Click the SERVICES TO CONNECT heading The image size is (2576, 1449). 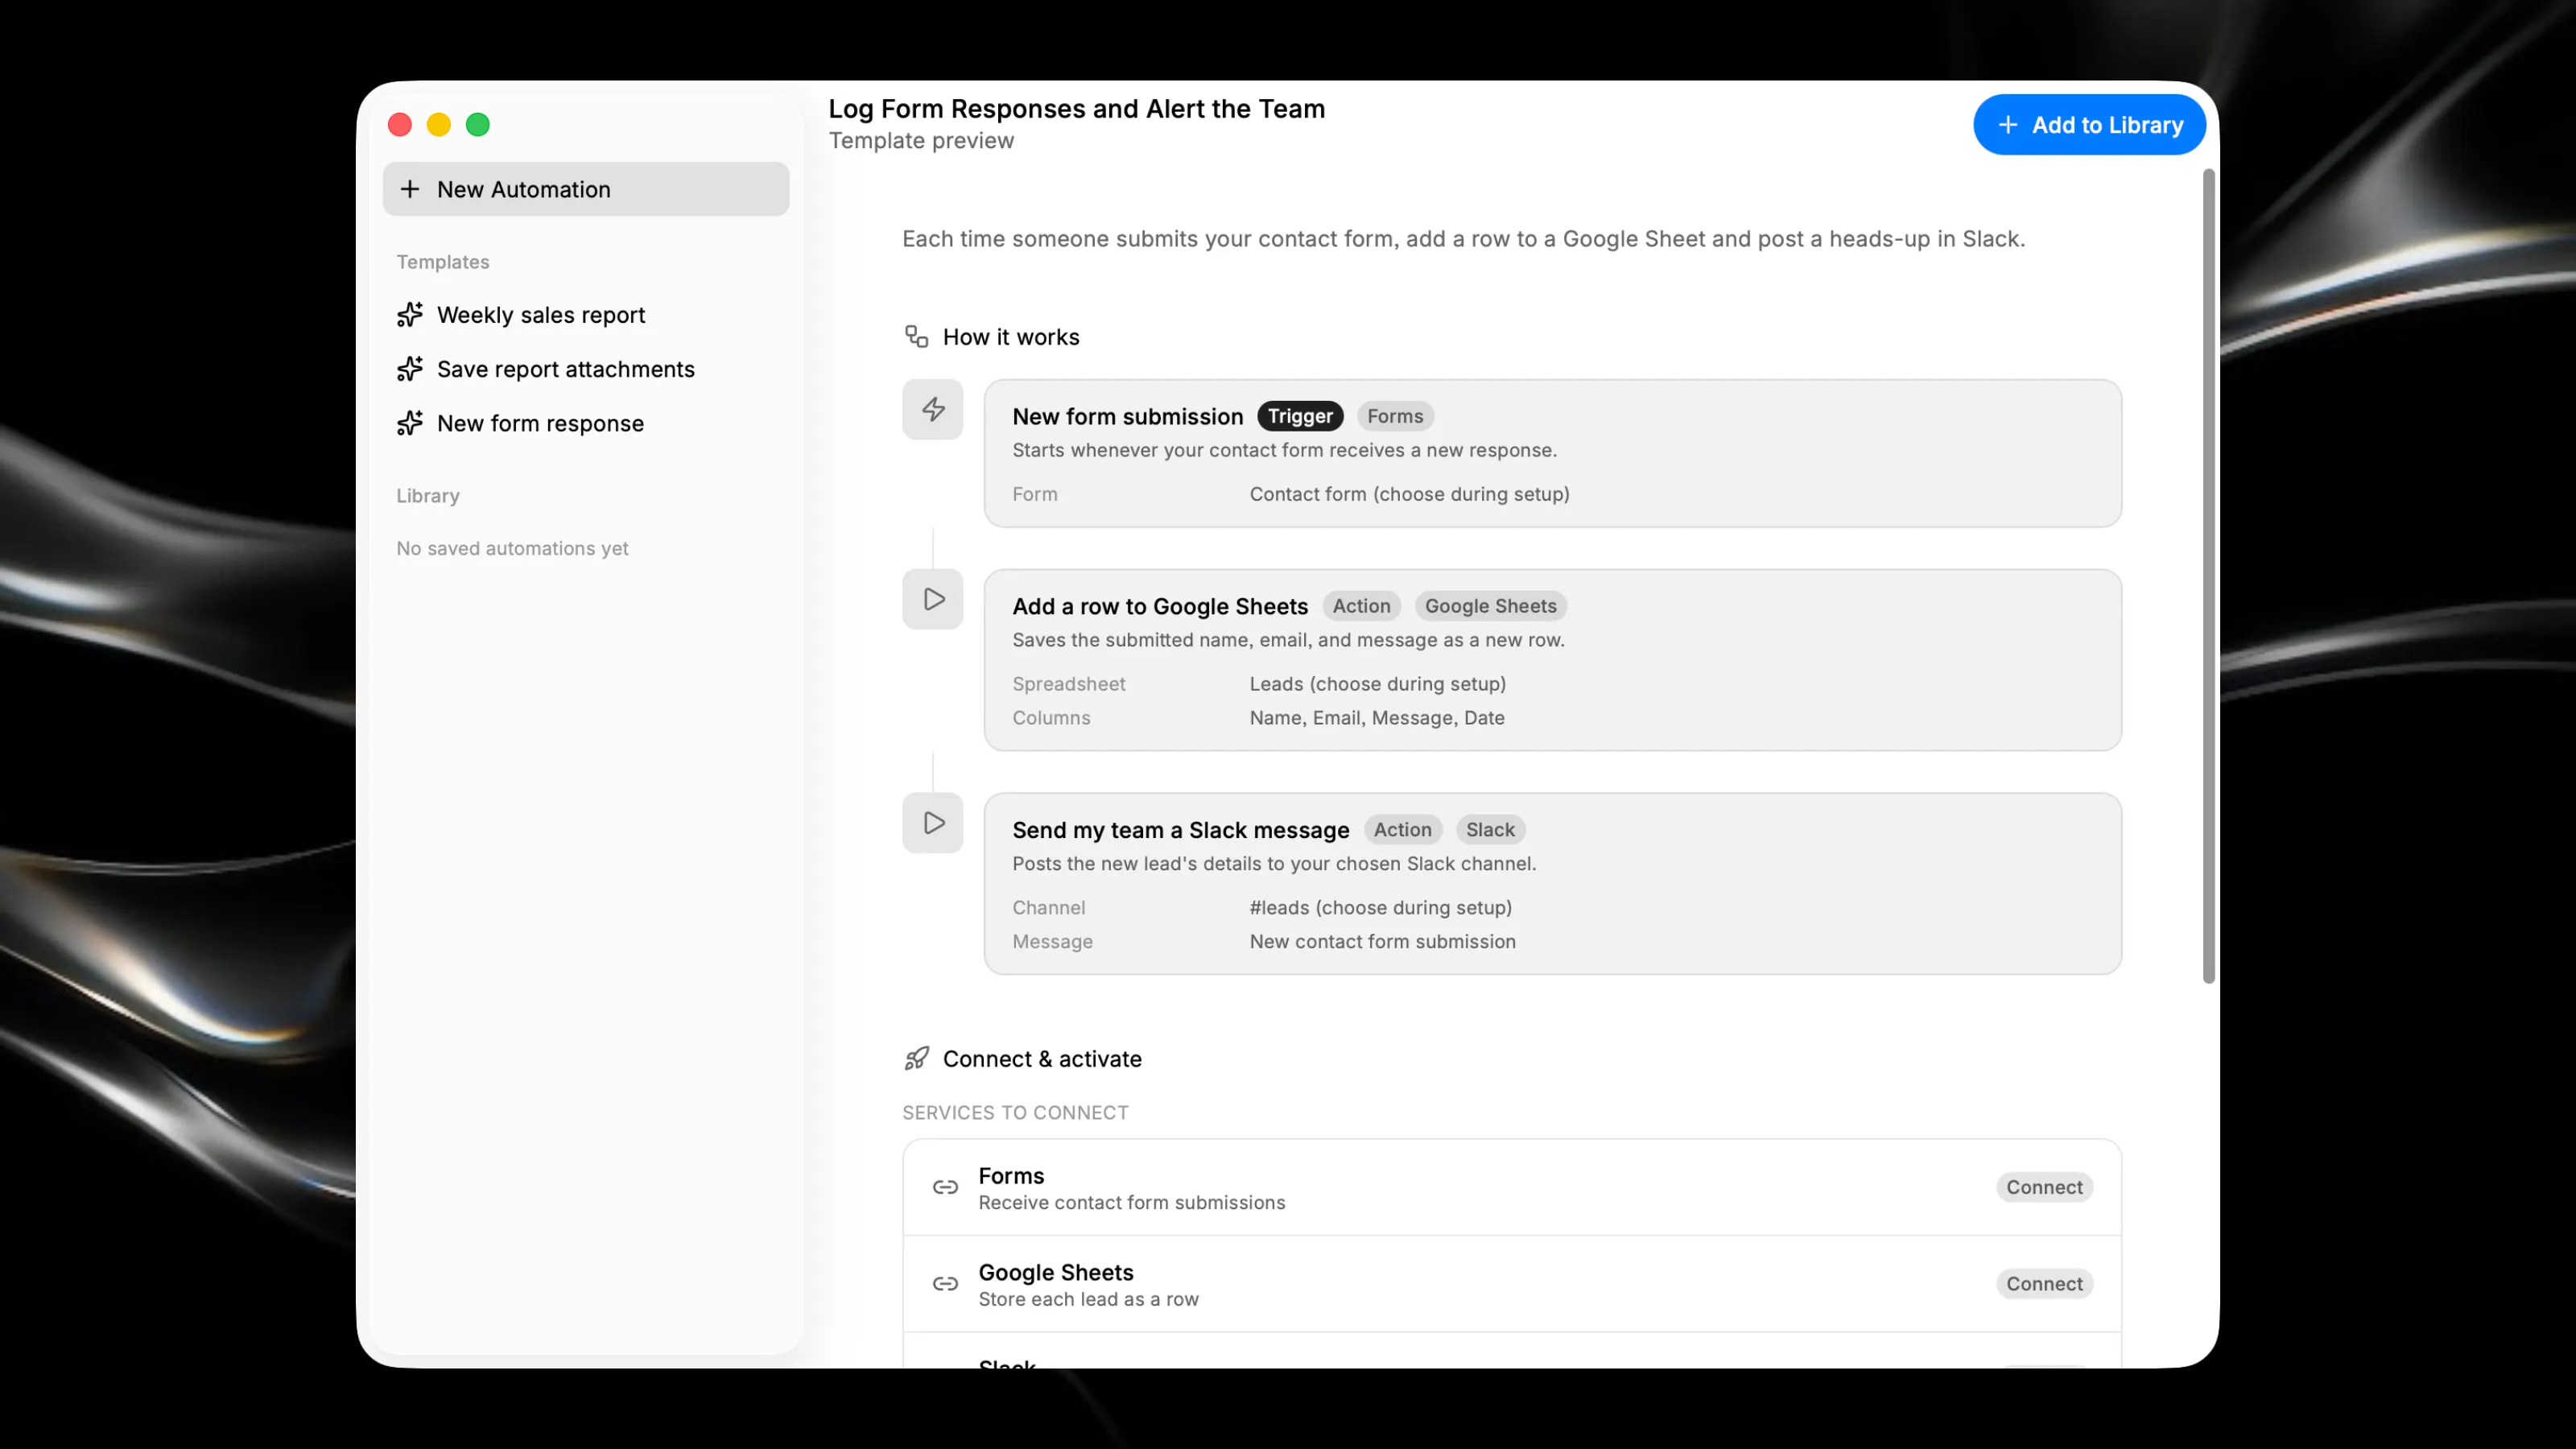pyautogui.click(x=1015, y=1113)
